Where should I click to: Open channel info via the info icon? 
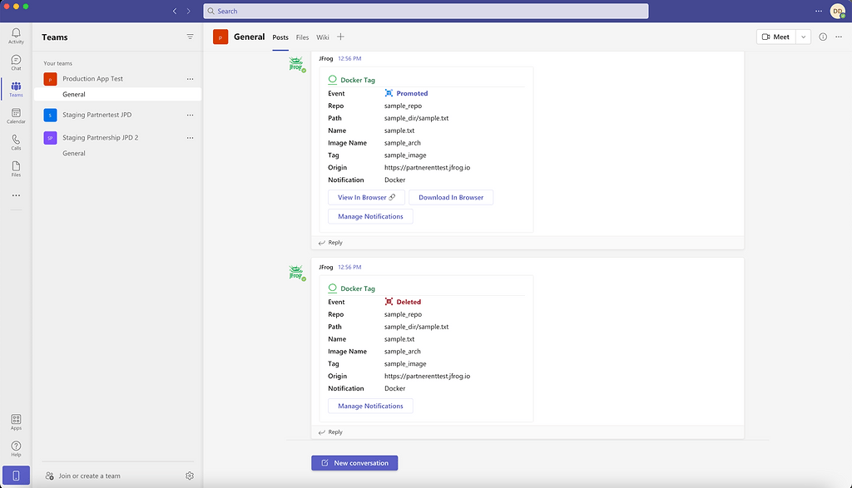tap(822, 37)
